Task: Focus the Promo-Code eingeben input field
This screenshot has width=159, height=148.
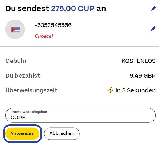Action: point(81,115)
